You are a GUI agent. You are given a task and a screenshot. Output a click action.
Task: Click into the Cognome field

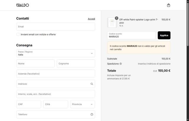(x=76, y=63)
